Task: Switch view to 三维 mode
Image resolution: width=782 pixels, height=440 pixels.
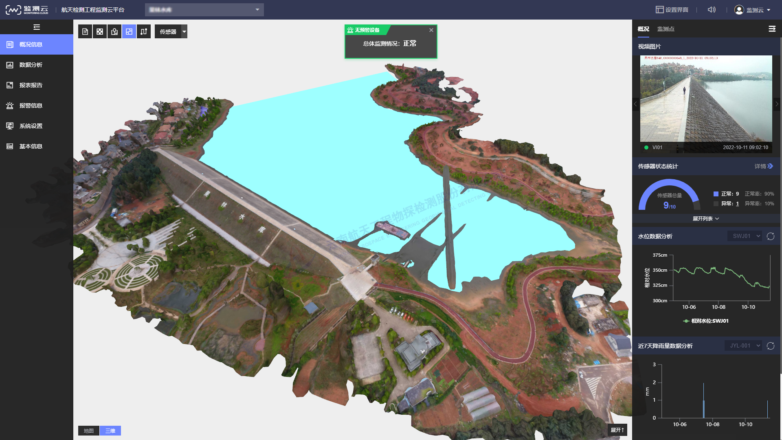Action: 110,431
